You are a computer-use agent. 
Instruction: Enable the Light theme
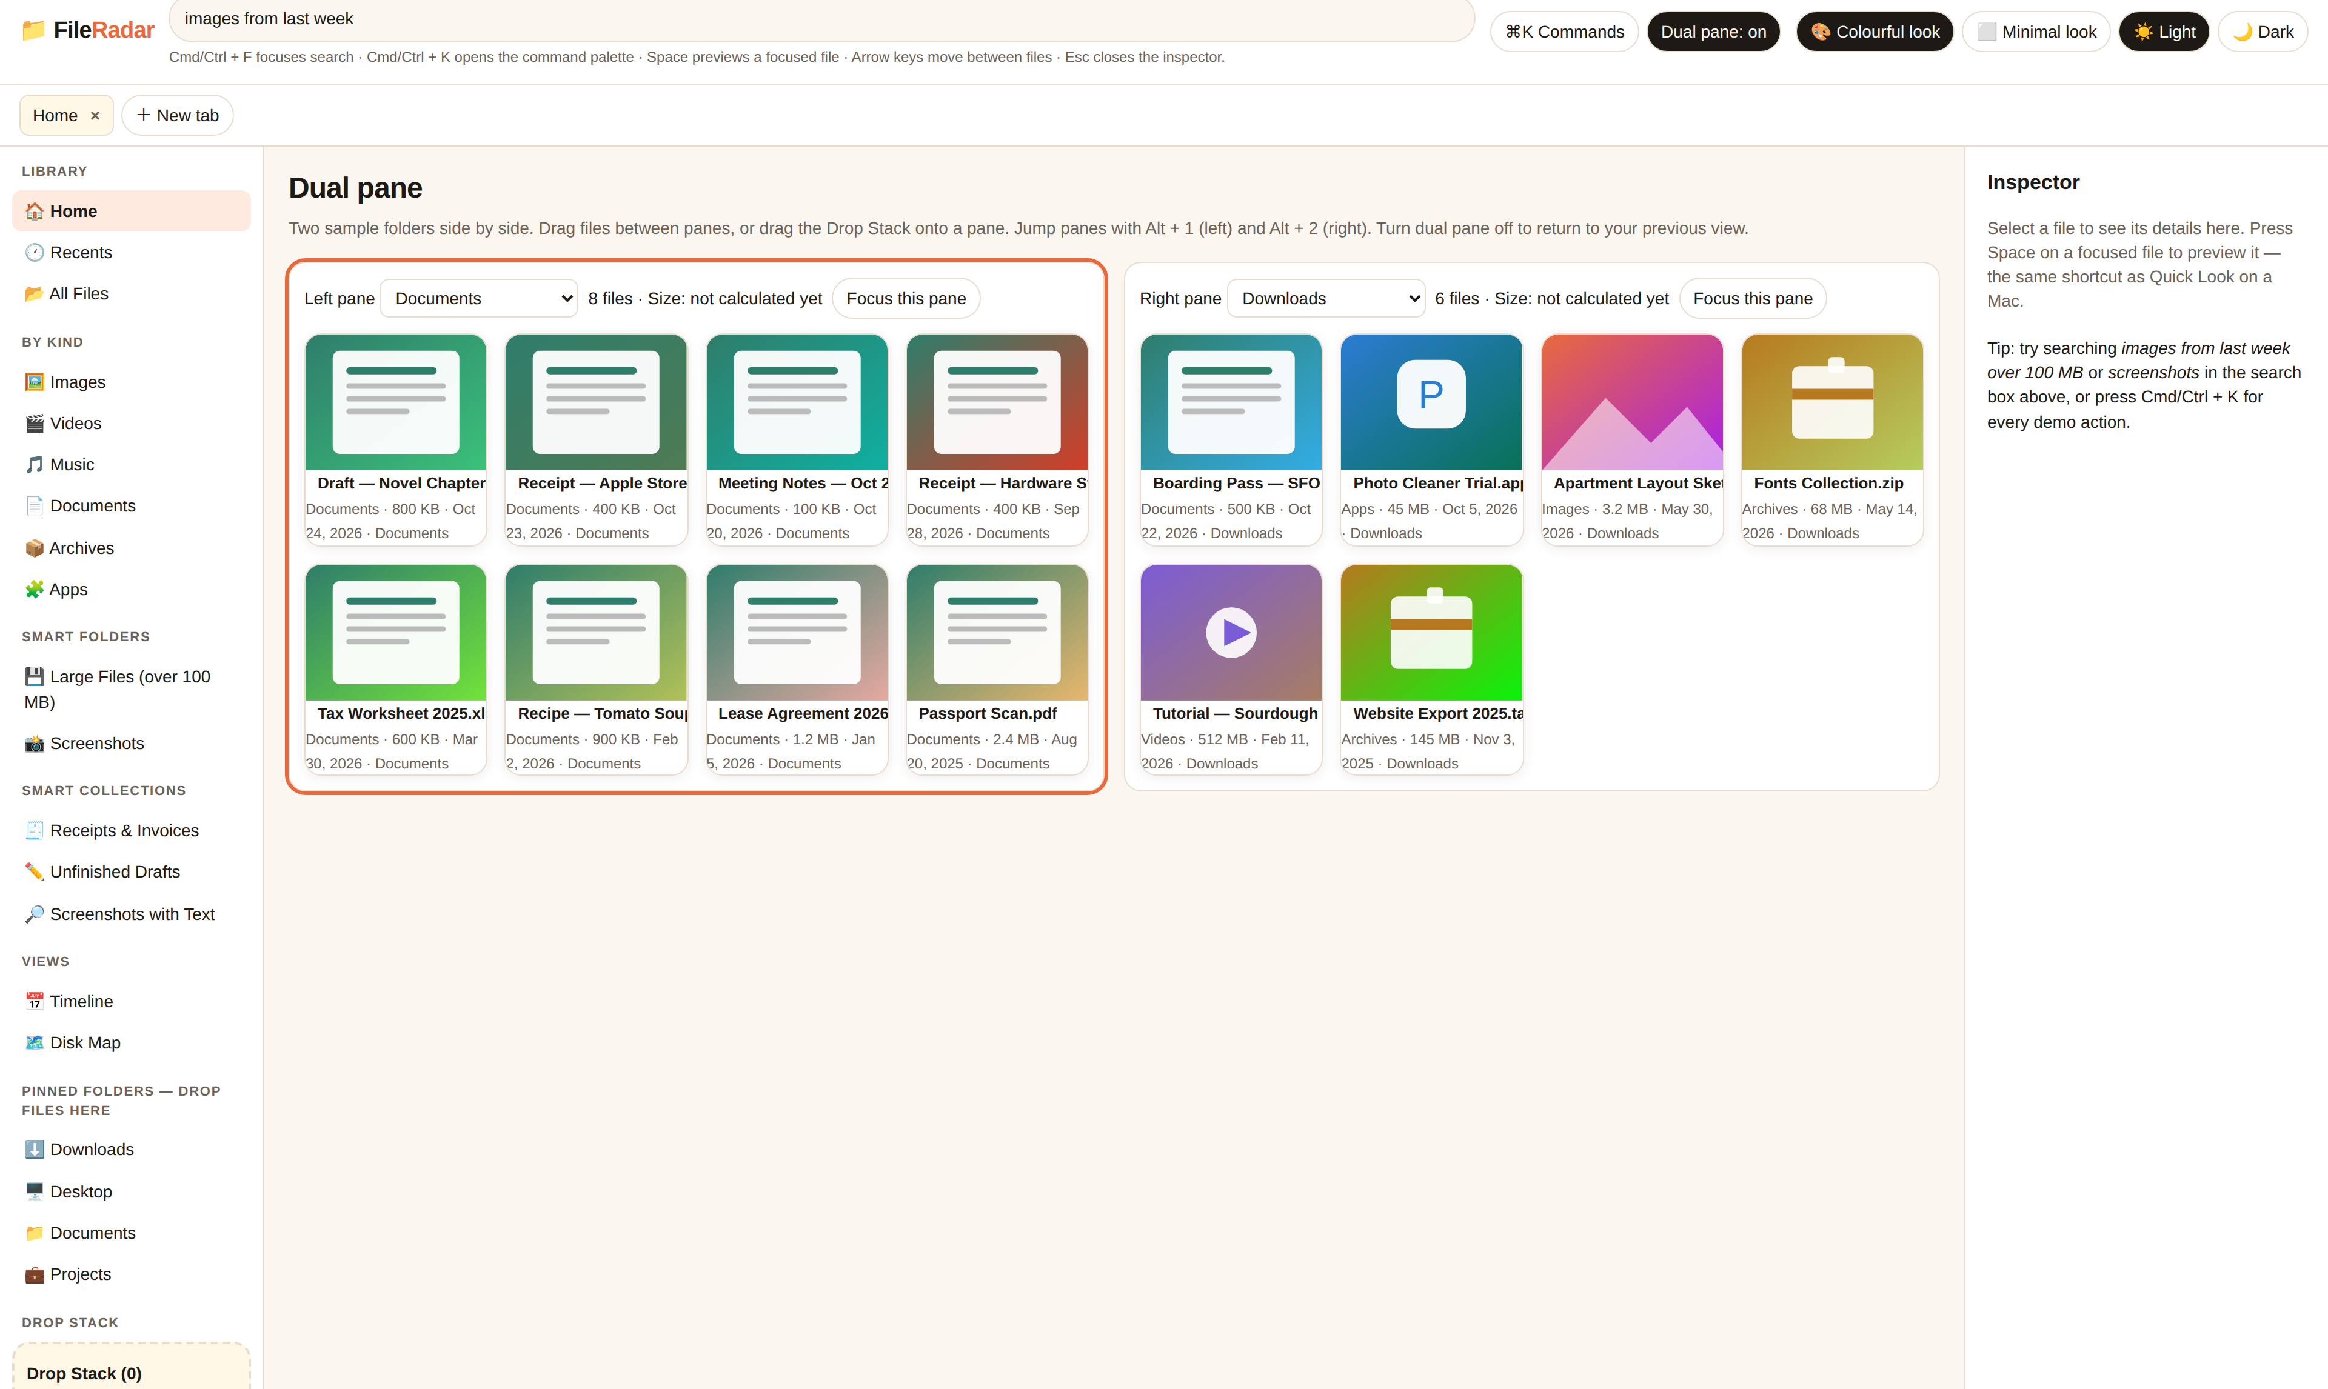click(x=2164, y=32)
